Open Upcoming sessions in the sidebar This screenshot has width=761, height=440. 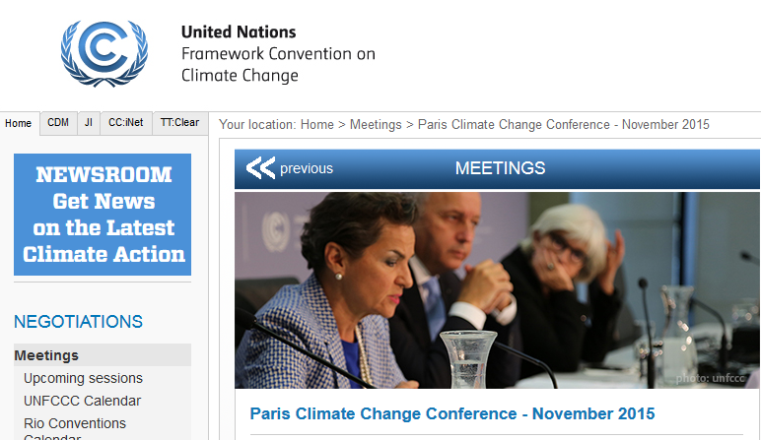[83, 378]
